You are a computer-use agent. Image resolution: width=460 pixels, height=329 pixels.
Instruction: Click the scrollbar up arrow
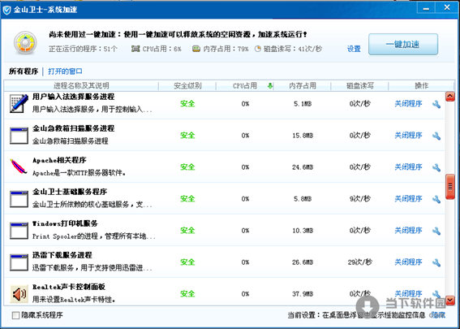click(450, 97)
